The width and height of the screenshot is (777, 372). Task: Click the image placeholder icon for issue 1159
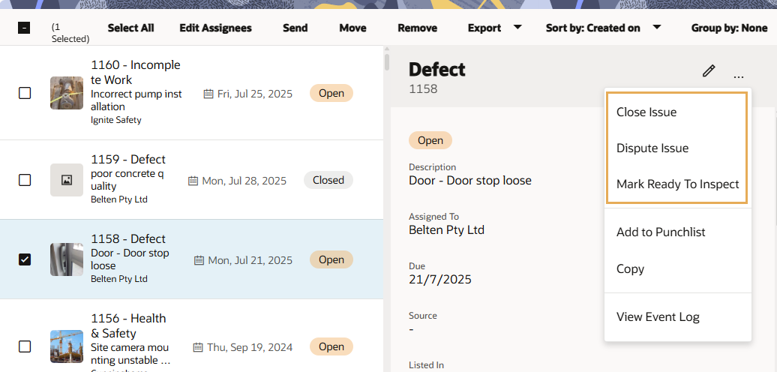click(67, 180)
